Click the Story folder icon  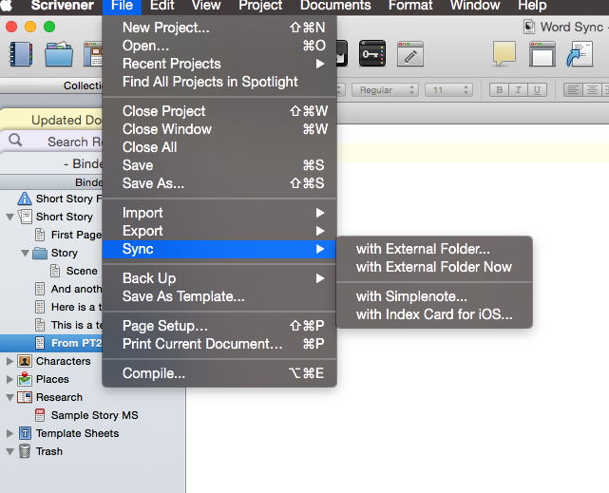40,253
